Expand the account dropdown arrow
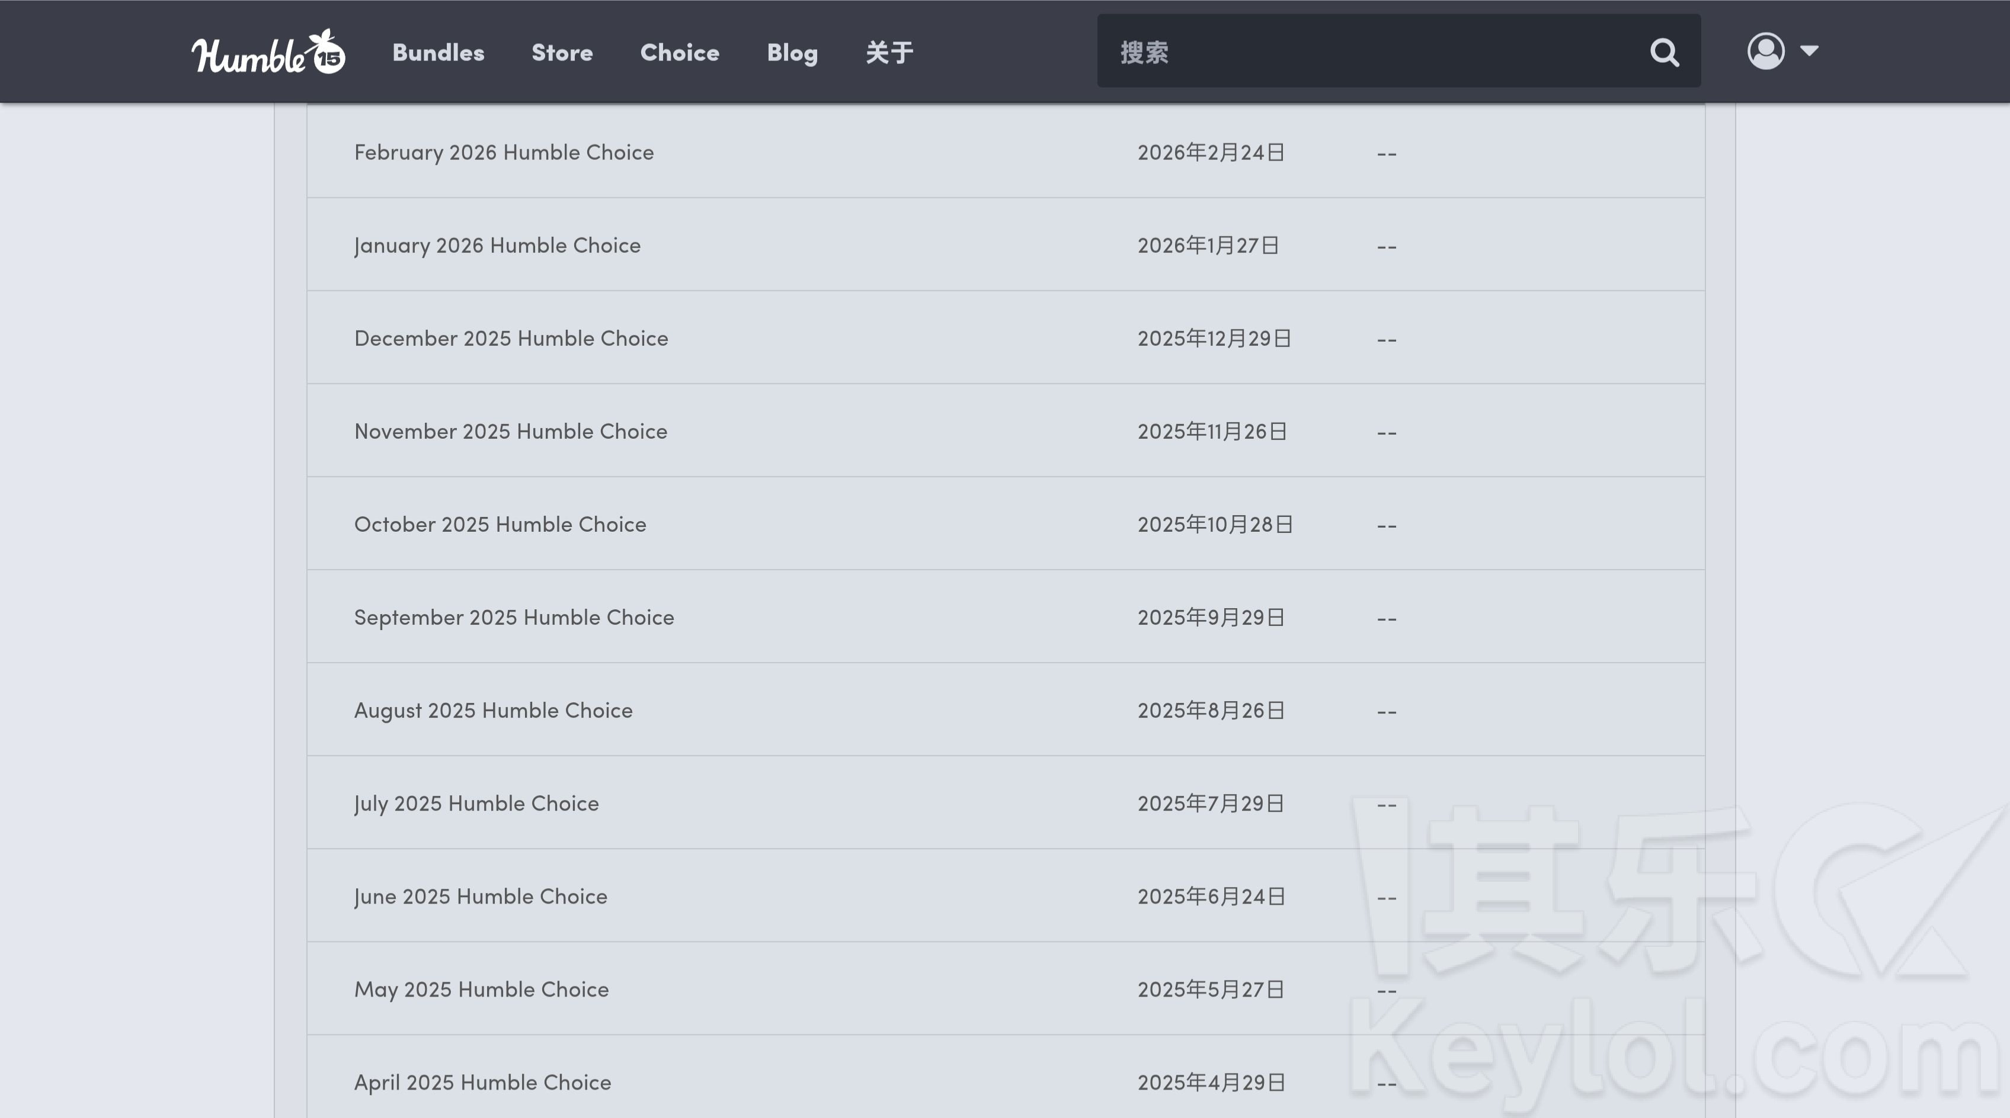This screenshot has height=1118, width=2010. pyautogui.click(x=1809, y=52)
